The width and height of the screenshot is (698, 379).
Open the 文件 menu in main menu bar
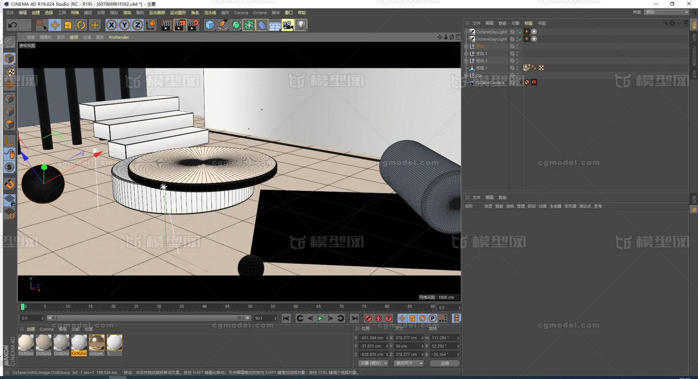(x=10, y=13)
